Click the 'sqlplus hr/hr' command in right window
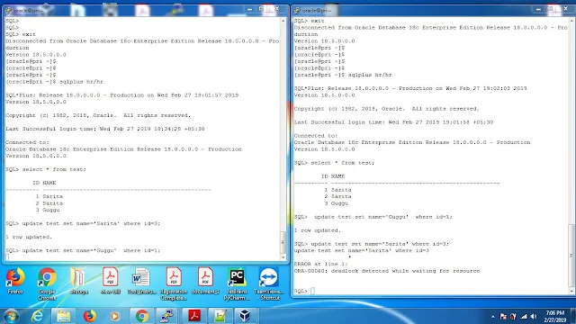 point(370,75)
